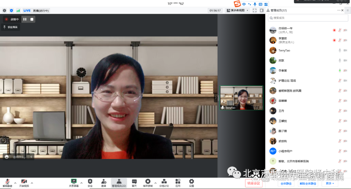Open the 演讲者视图 view dropdown
The width and height of the screenshot is (351, 189).
[x=238, y=10]
